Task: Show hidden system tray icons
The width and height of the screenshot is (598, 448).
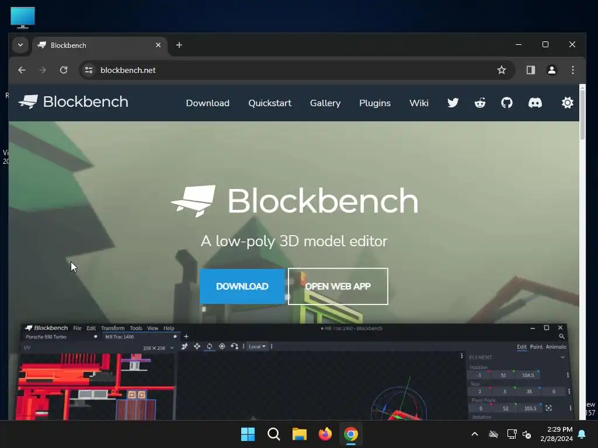Action: 475,434
